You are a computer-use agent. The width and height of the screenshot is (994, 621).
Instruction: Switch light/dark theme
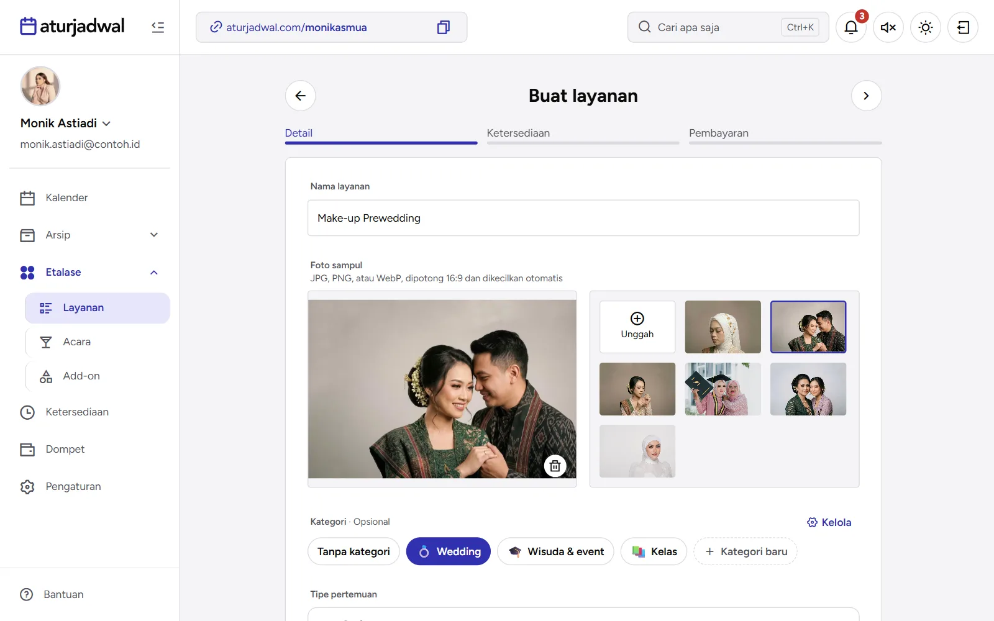926,27
